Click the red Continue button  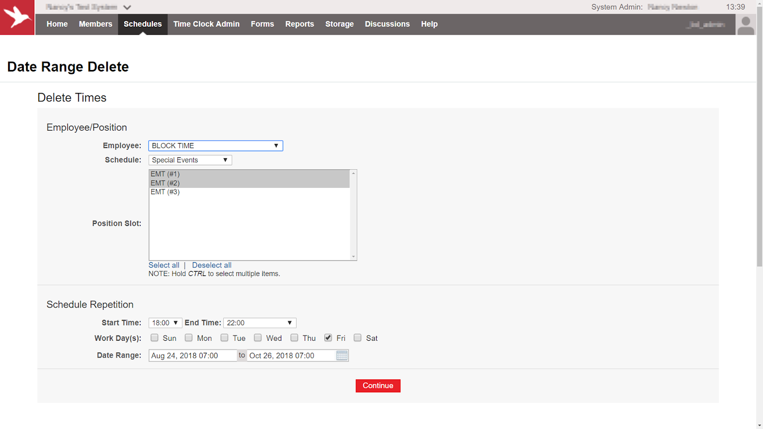coord(378,386)
